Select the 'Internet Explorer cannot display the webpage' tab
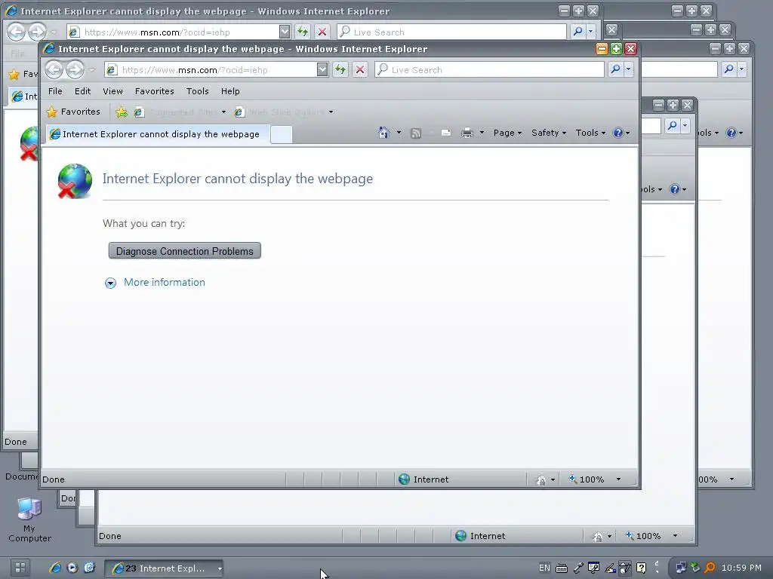 coord(158,134)
